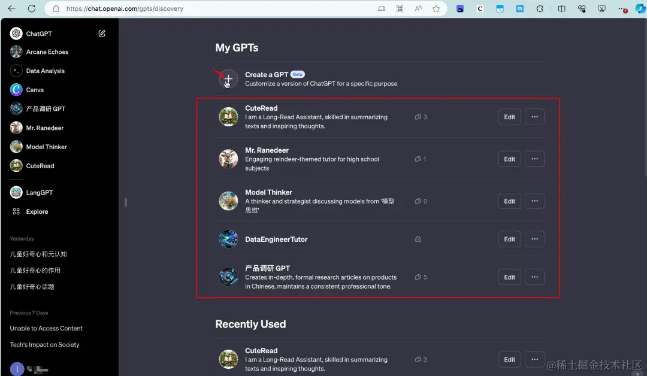The width and height of the screenshot is (647, 376).
Task: Open chat Tech's Impact on Society
Action: 44,345
